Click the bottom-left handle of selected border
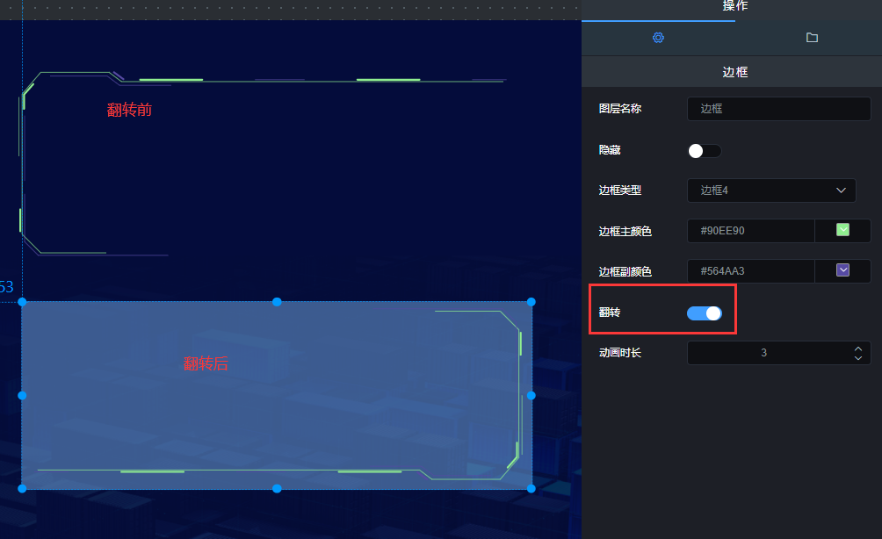The height and width of the screenshot is (539, 882). click(22, 488)
